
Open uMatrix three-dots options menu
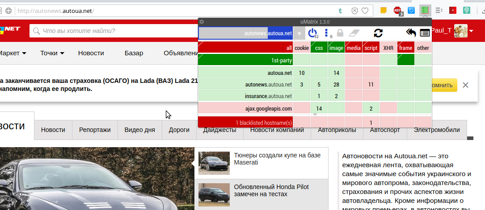click(326, 33)
